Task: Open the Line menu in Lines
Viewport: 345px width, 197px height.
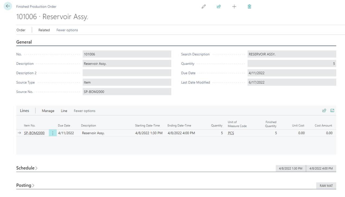Action: [x=64, y=111]
